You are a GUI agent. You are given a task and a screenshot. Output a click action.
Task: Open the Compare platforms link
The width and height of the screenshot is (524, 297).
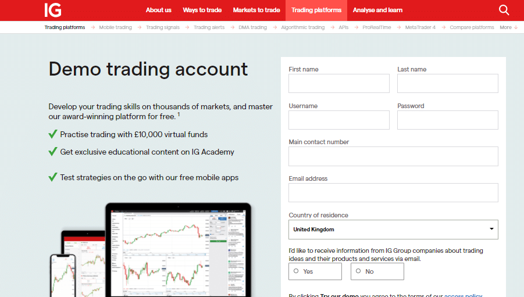point(472,27)
